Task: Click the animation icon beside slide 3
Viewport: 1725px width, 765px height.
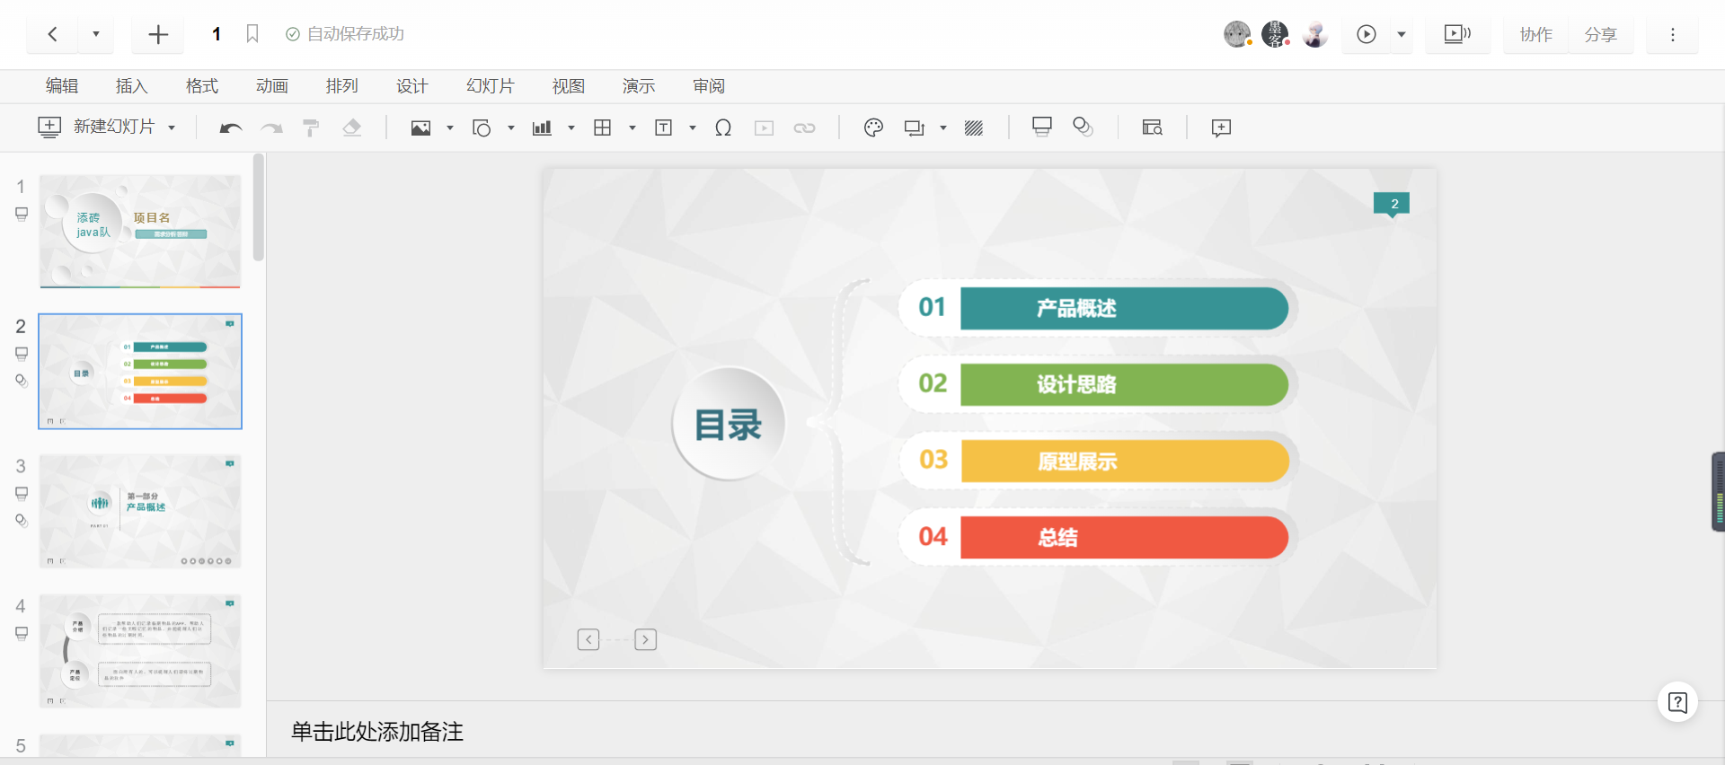Action: tap(22, 521)
